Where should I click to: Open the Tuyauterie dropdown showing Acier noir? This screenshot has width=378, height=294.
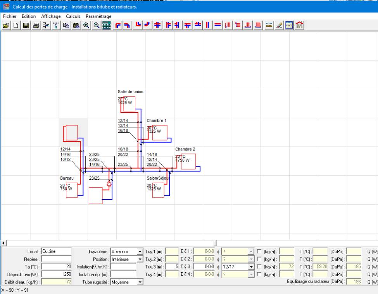tap(140, 251)
